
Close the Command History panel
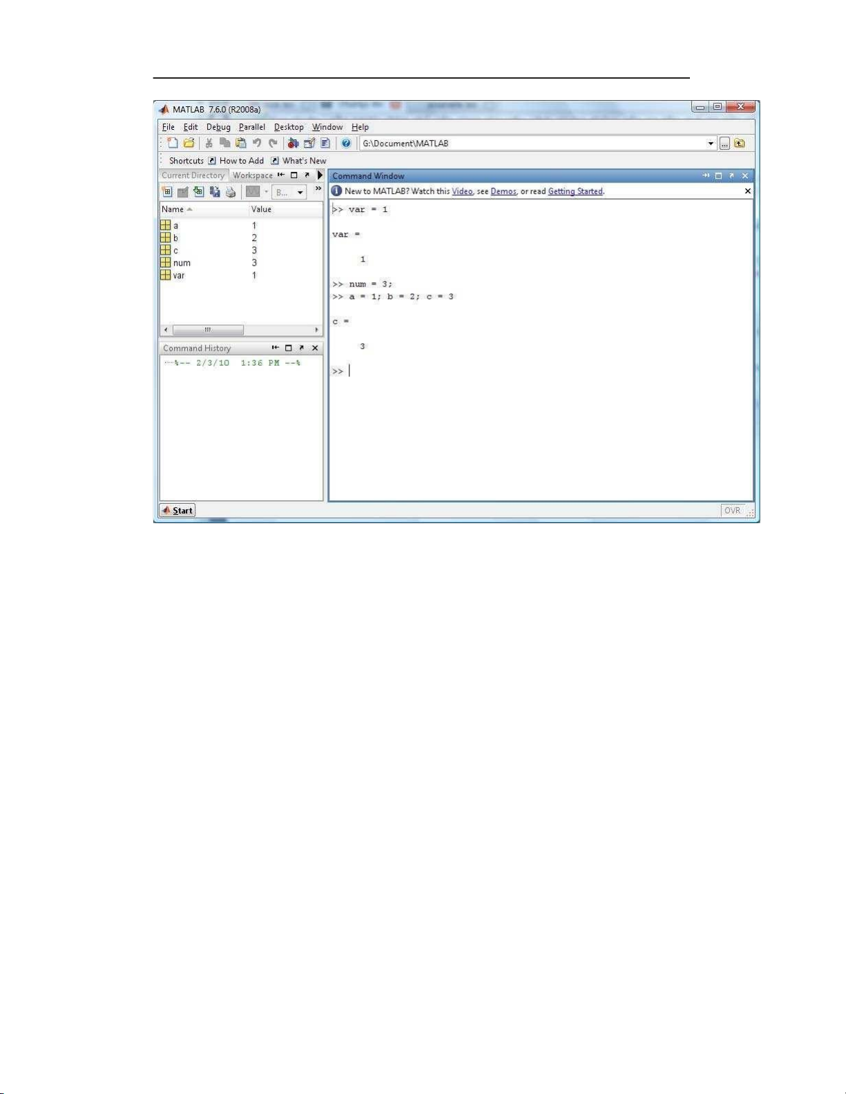click(315, 348)
